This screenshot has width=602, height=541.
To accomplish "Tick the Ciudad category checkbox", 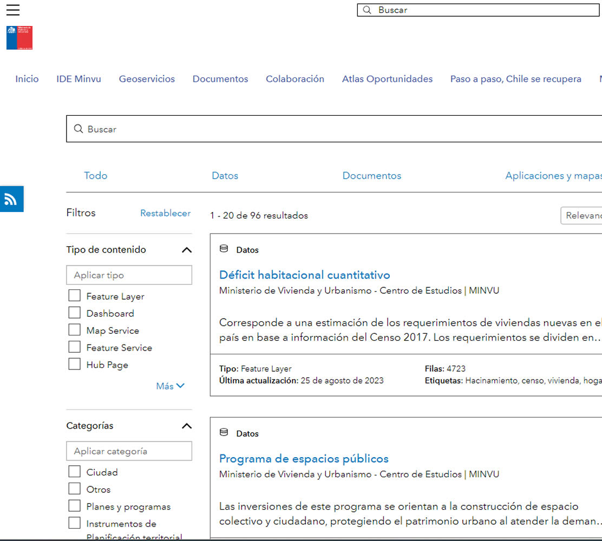I will coord(74,472).
